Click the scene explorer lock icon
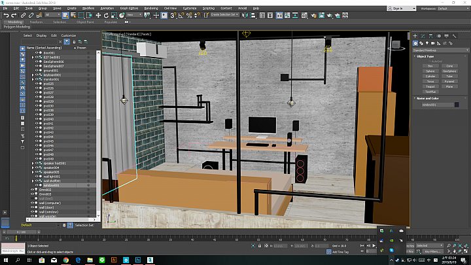Viewport: 471px width, 265px height. point(74,42)
